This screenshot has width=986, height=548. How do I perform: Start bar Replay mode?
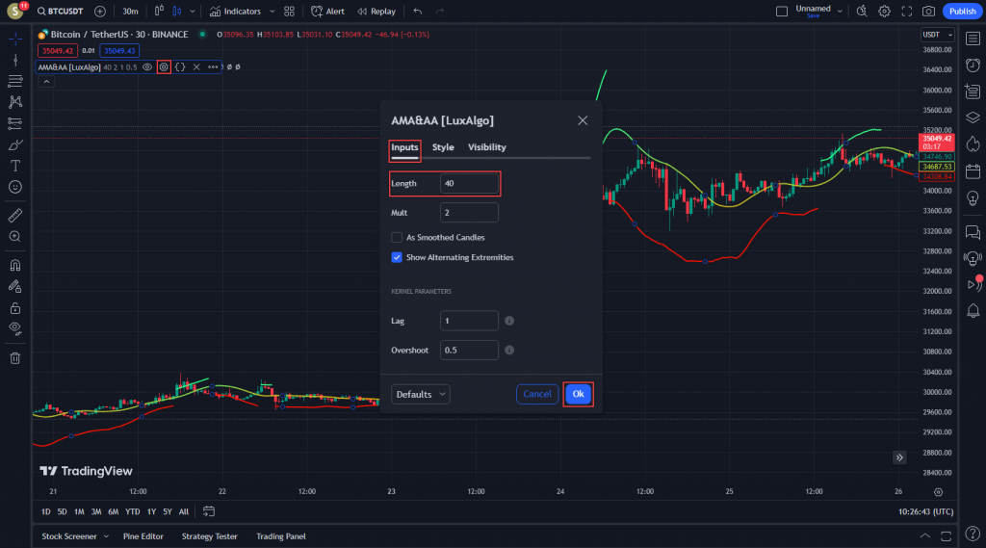tap(376, 12)
